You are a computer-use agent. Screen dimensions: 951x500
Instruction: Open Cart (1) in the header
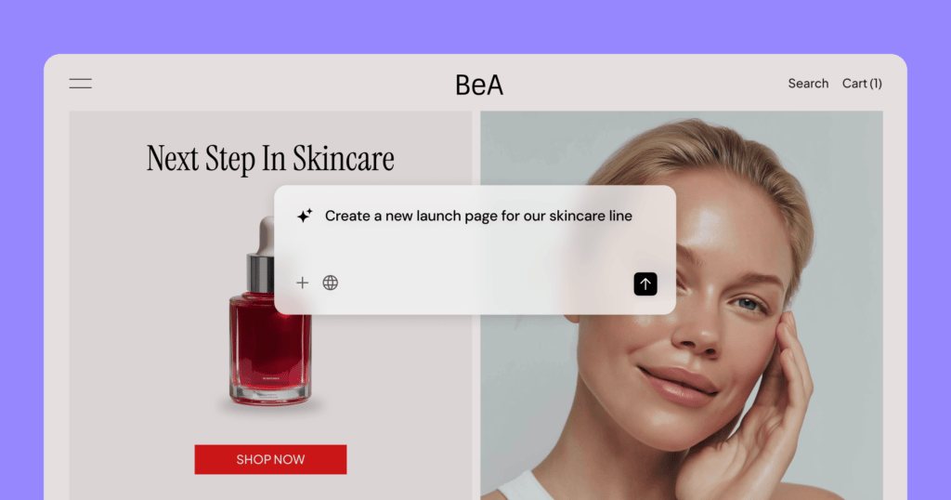862,84
